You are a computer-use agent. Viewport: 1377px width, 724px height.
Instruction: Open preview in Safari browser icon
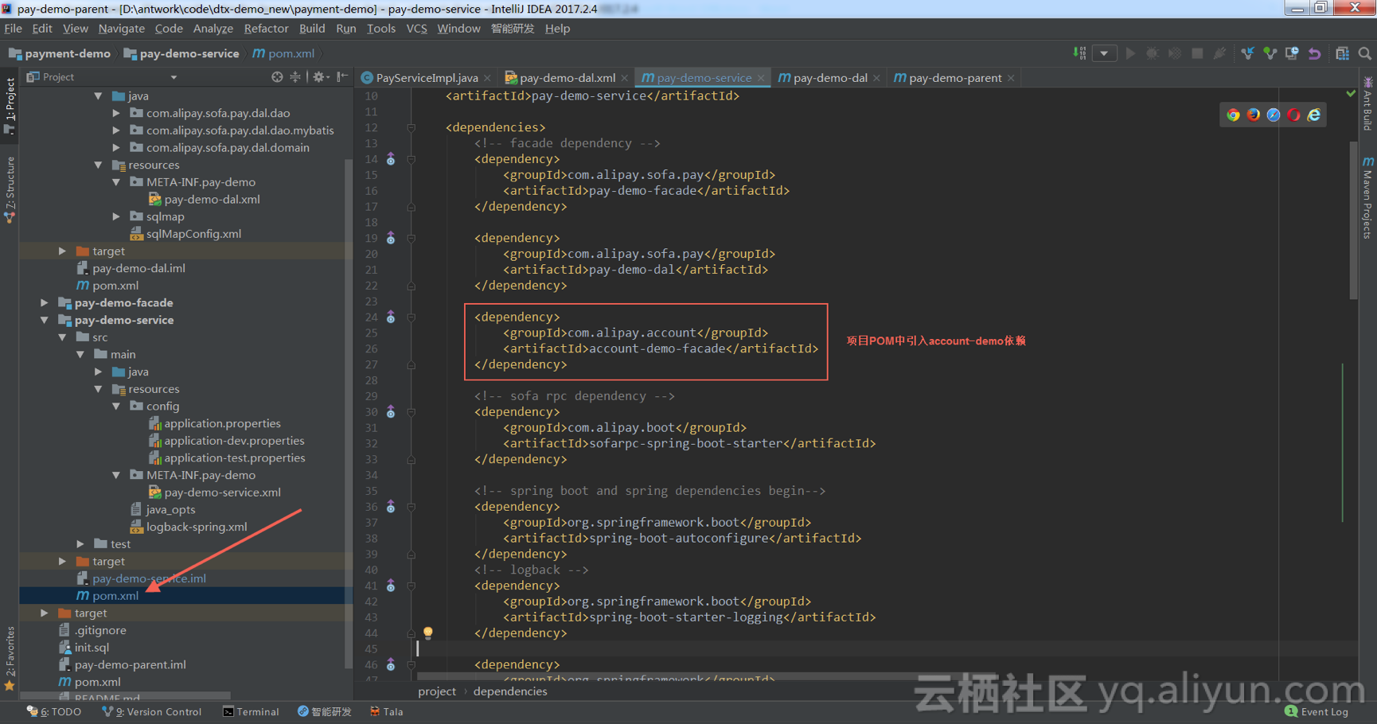tap(1274, 115)
